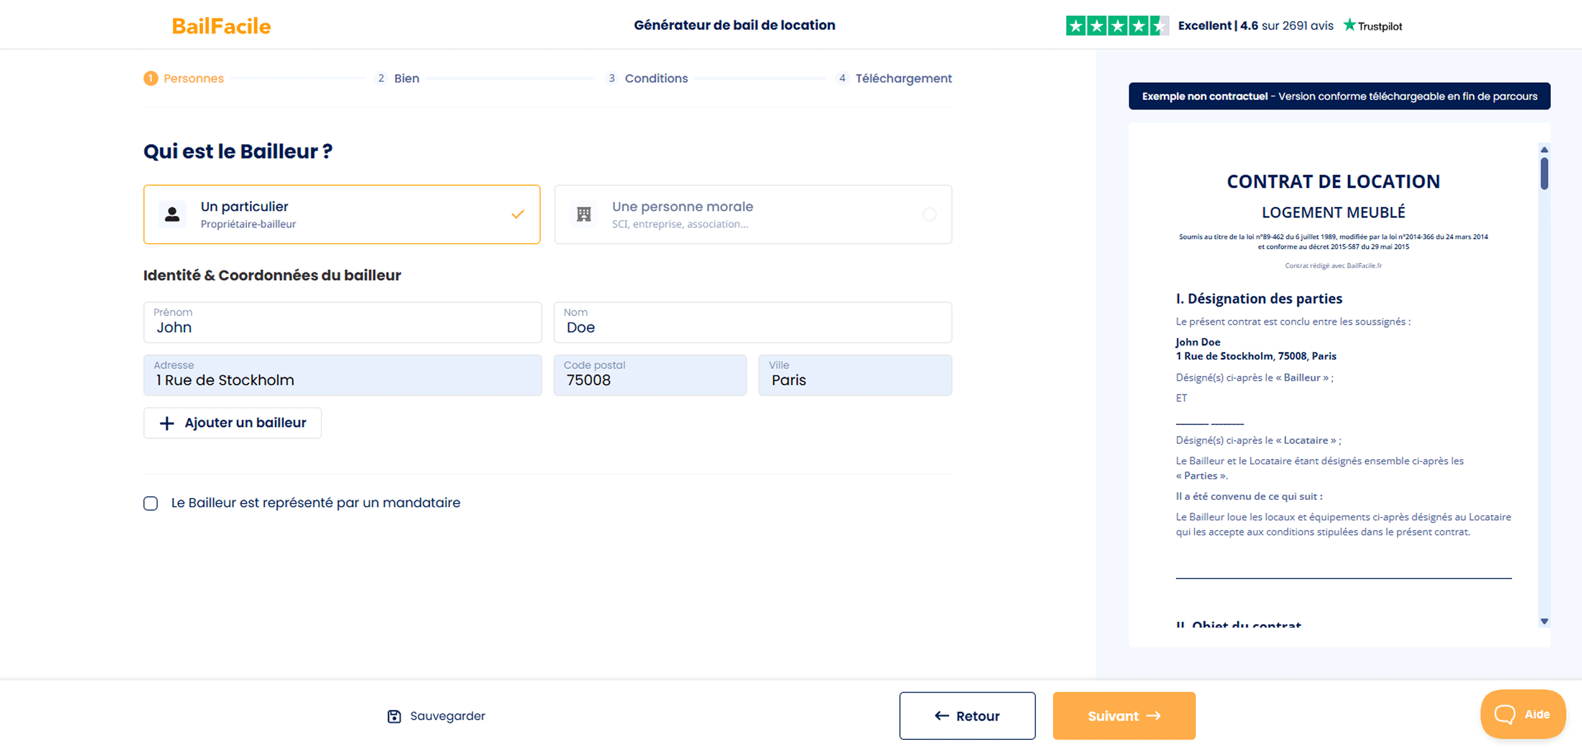Screen dimensions: 1582x748
Task: Click the Retour button
Action: tap(968, 716)
